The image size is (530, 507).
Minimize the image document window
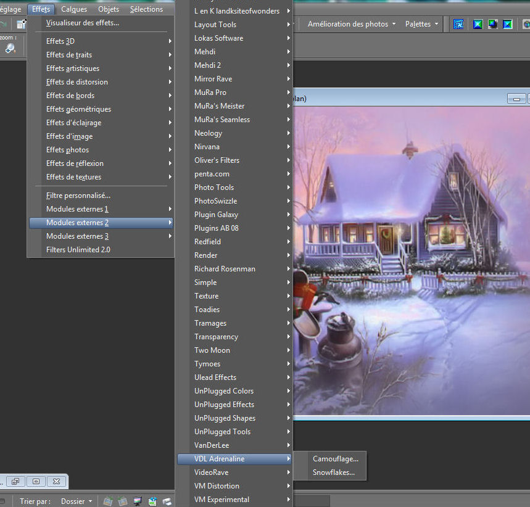tap(516, 99)
